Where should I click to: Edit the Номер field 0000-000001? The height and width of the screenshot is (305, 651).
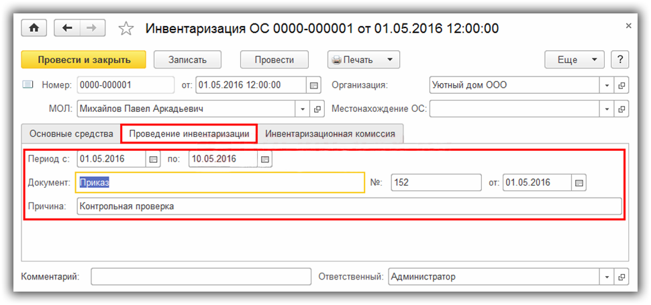(x=126, y=85)
